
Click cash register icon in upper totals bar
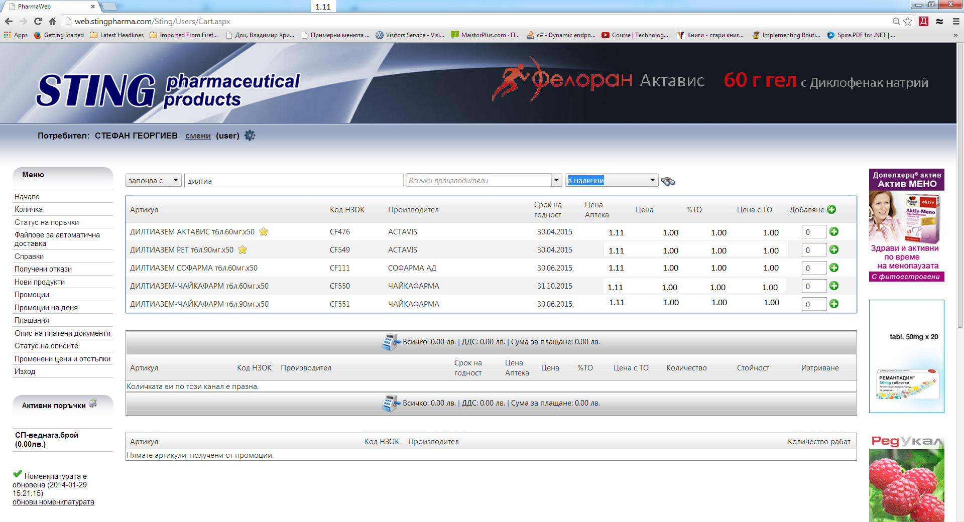pyautogui.click(x=391, y=342)
